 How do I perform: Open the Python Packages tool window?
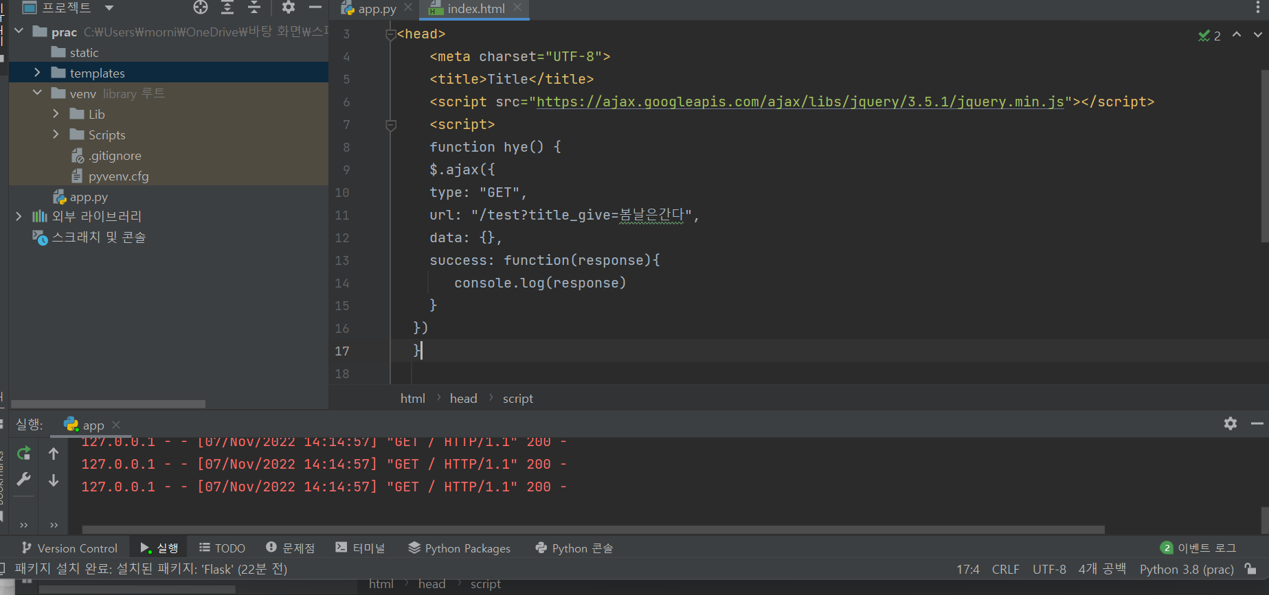click(x=459, y=548)
